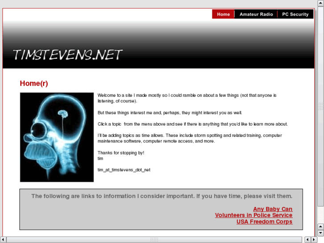Open the PC Security menu item

coord(295,14)
